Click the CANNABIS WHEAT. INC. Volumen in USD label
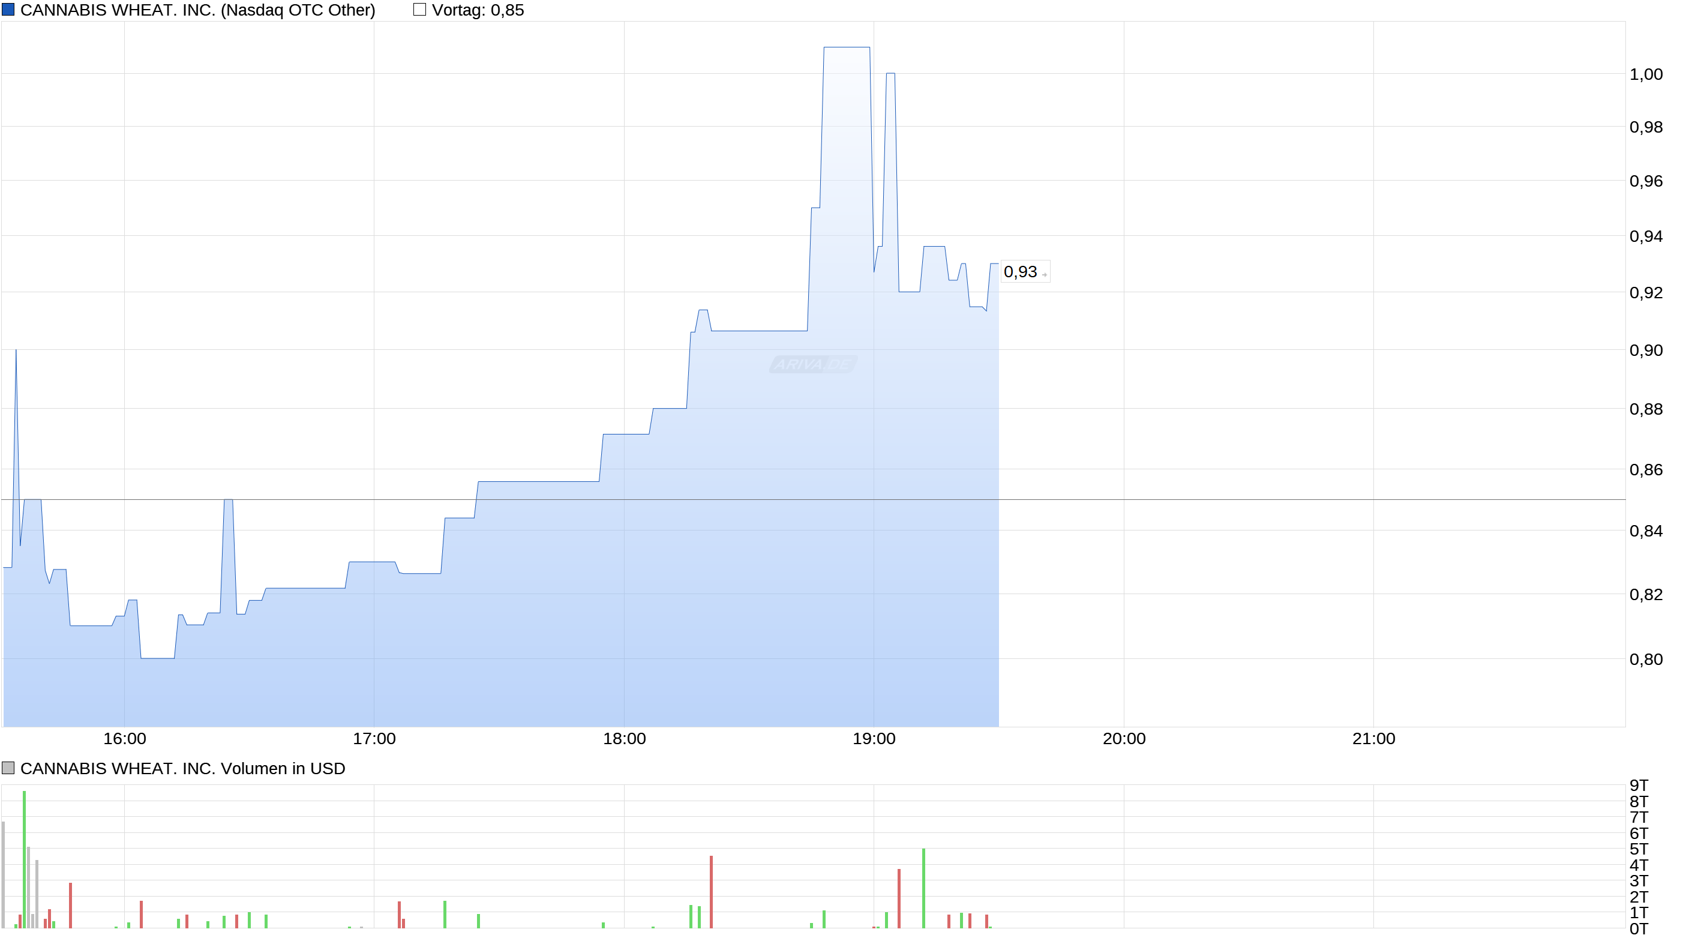Screen dimensions: 1692x947 click(x=184, y=768)
